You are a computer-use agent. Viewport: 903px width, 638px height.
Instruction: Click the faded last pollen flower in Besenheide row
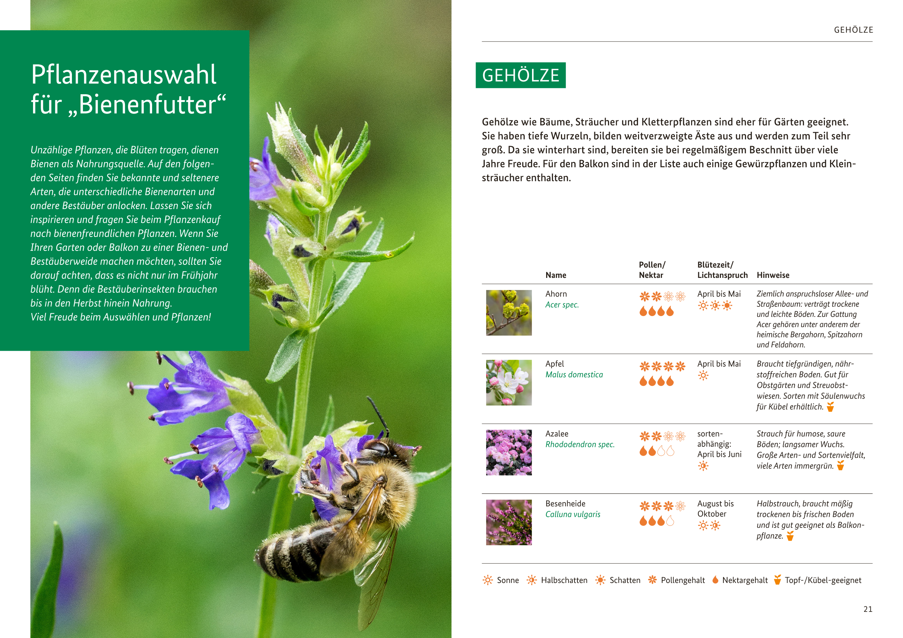tap(680, 506)
